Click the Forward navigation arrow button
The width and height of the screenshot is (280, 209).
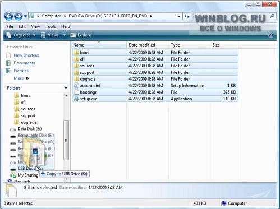pyautogui.click(x=19, y=16)
